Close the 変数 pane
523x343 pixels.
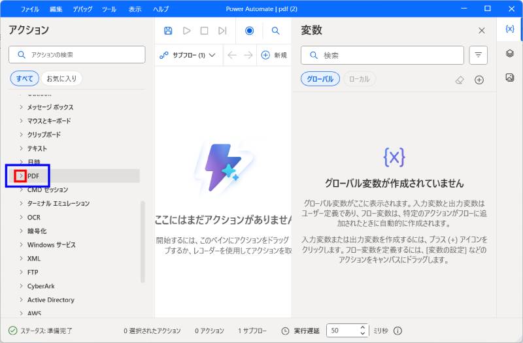coord(481,31)
